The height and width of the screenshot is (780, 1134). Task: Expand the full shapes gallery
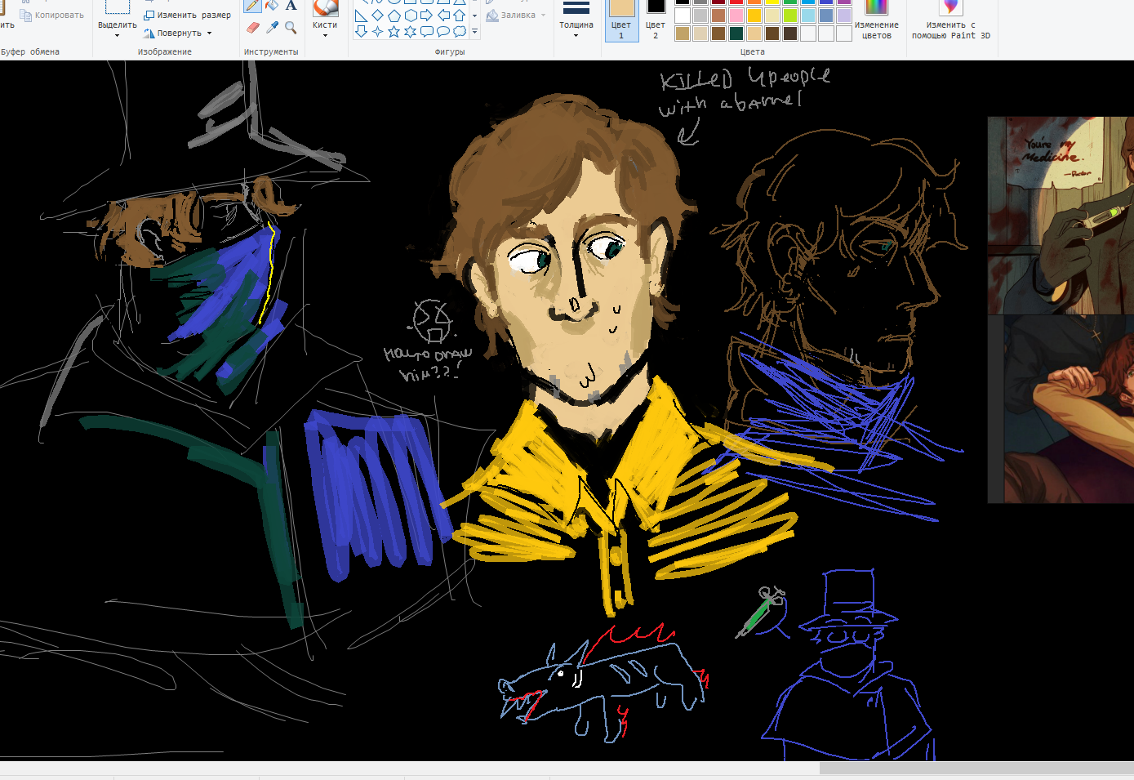pos(474,33)
